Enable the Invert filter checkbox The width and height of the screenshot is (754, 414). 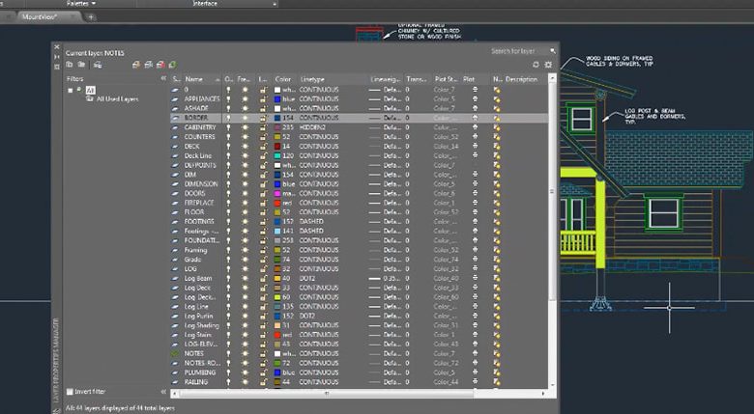pos(70,391)
